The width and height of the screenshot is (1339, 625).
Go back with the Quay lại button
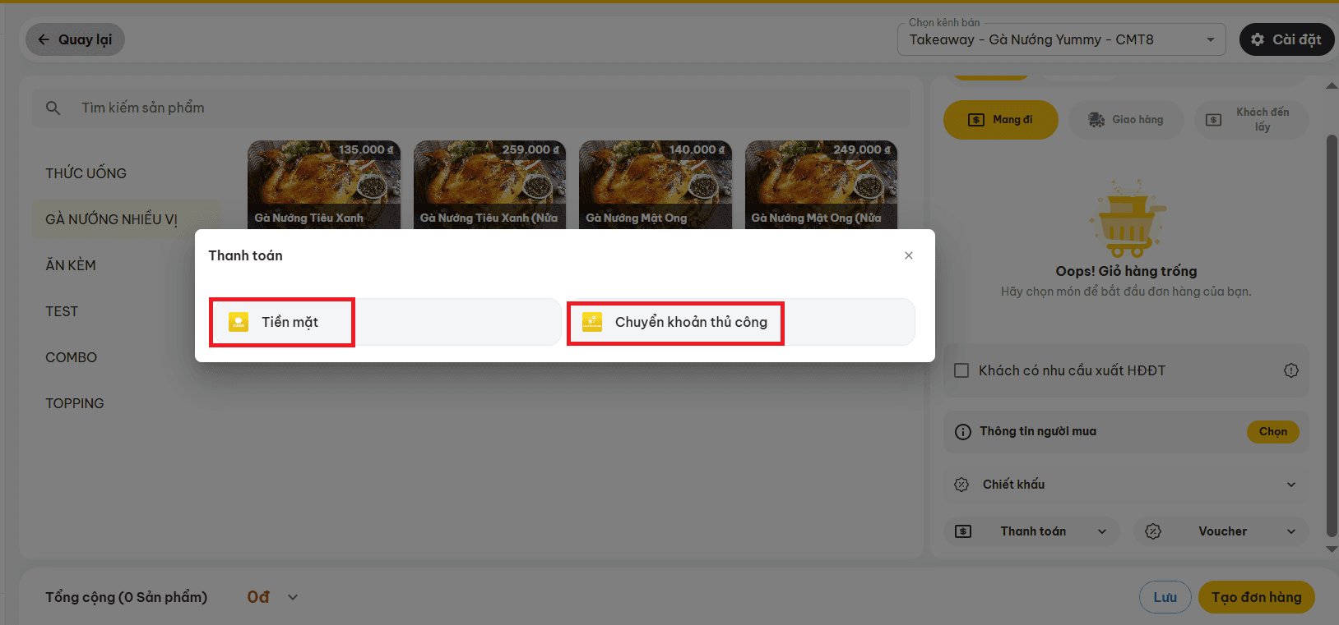point(75,39)
